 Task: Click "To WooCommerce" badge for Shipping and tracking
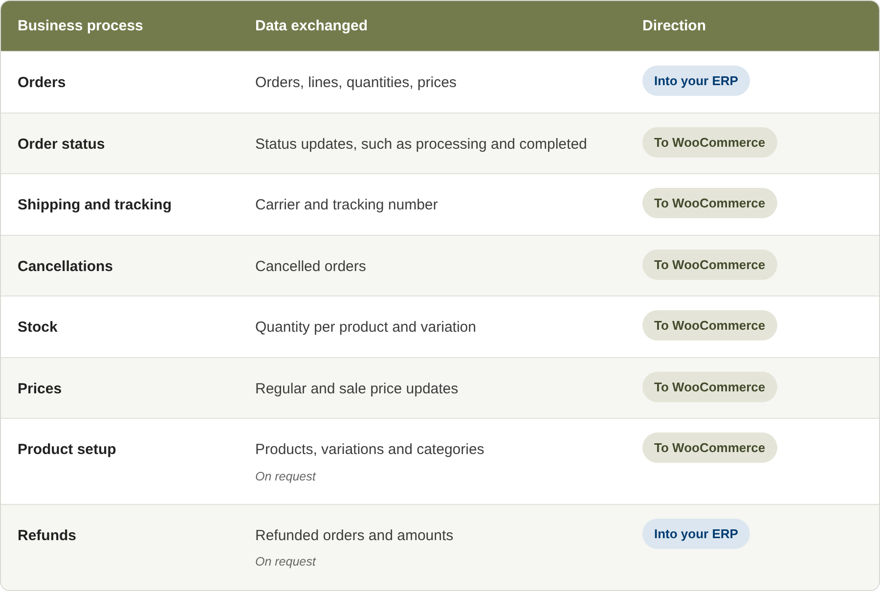pyautogui.click(x=710, y=203)
